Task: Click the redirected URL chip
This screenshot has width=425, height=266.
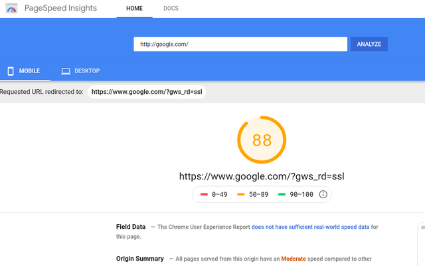Action: click(x=147, y=92)
